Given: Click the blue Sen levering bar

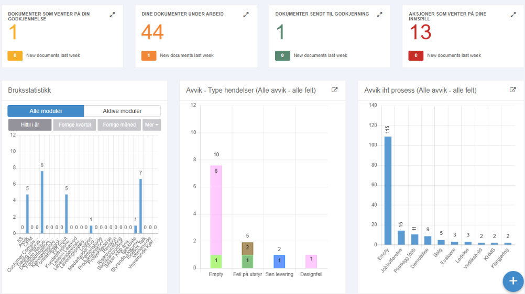Looking at the screenshot, I should (279, 261).
